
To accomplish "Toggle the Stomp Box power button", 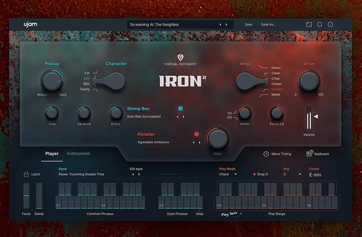I will click(180, 109).
